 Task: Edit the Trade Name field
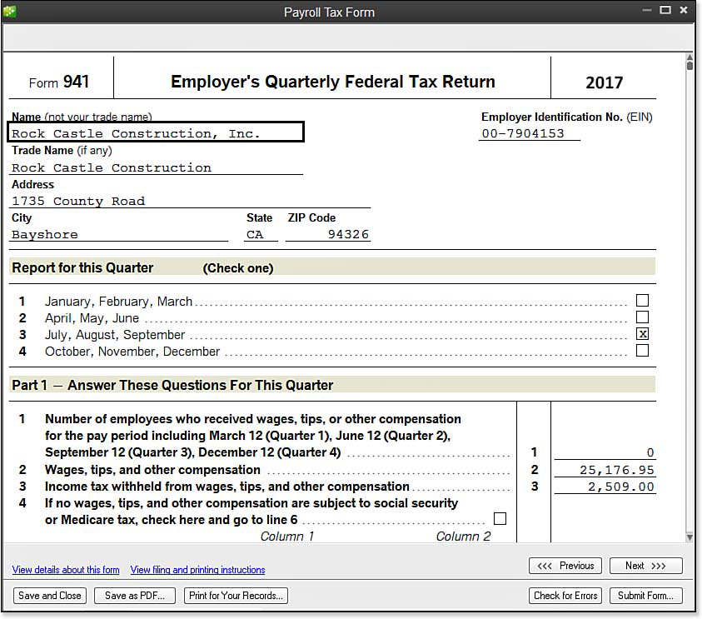point(156,167)
